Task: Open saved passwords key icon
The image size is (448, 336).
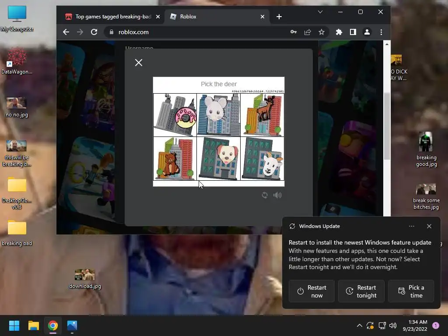Action: pyautogui.click(x=294, y=32)
